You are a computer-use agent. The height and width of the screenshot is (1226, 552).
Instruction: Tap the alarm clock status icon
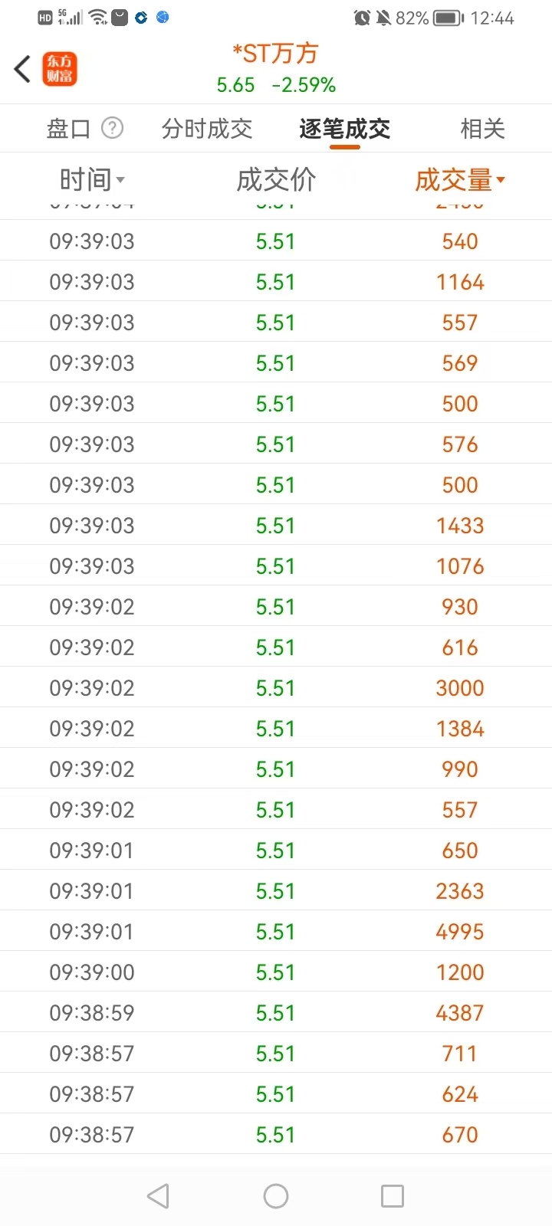362,18
